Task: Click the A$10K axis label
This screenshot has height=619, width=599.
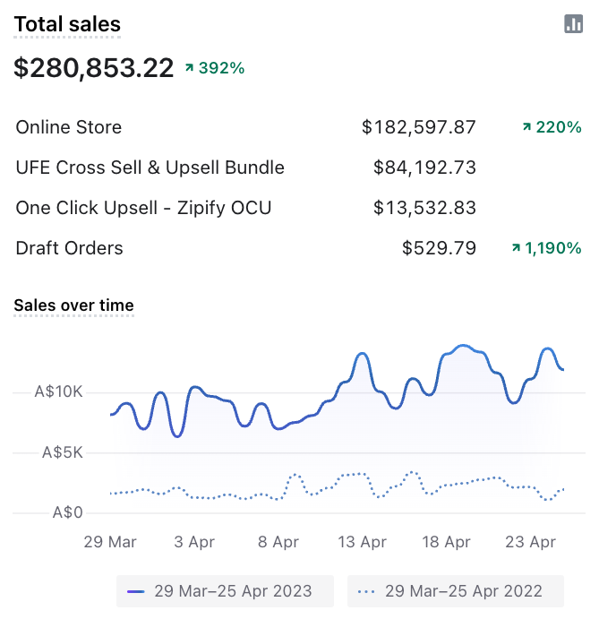Action: pos(58,391)
